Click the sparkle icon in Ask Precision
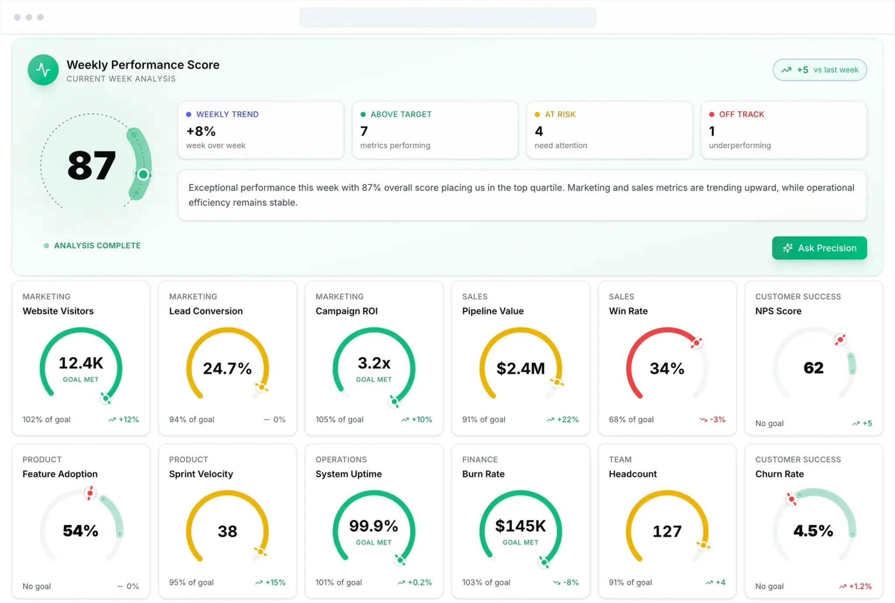Screen dimensions: 895x603 [787, 248]
